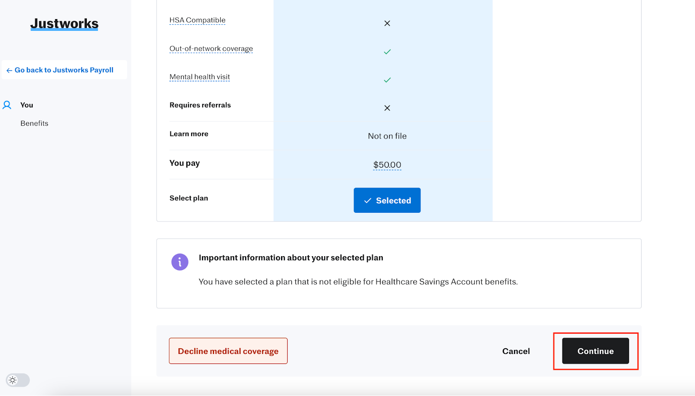Click the user profile icon beside You
Viewport: 695px width, 396px height.
7,105
